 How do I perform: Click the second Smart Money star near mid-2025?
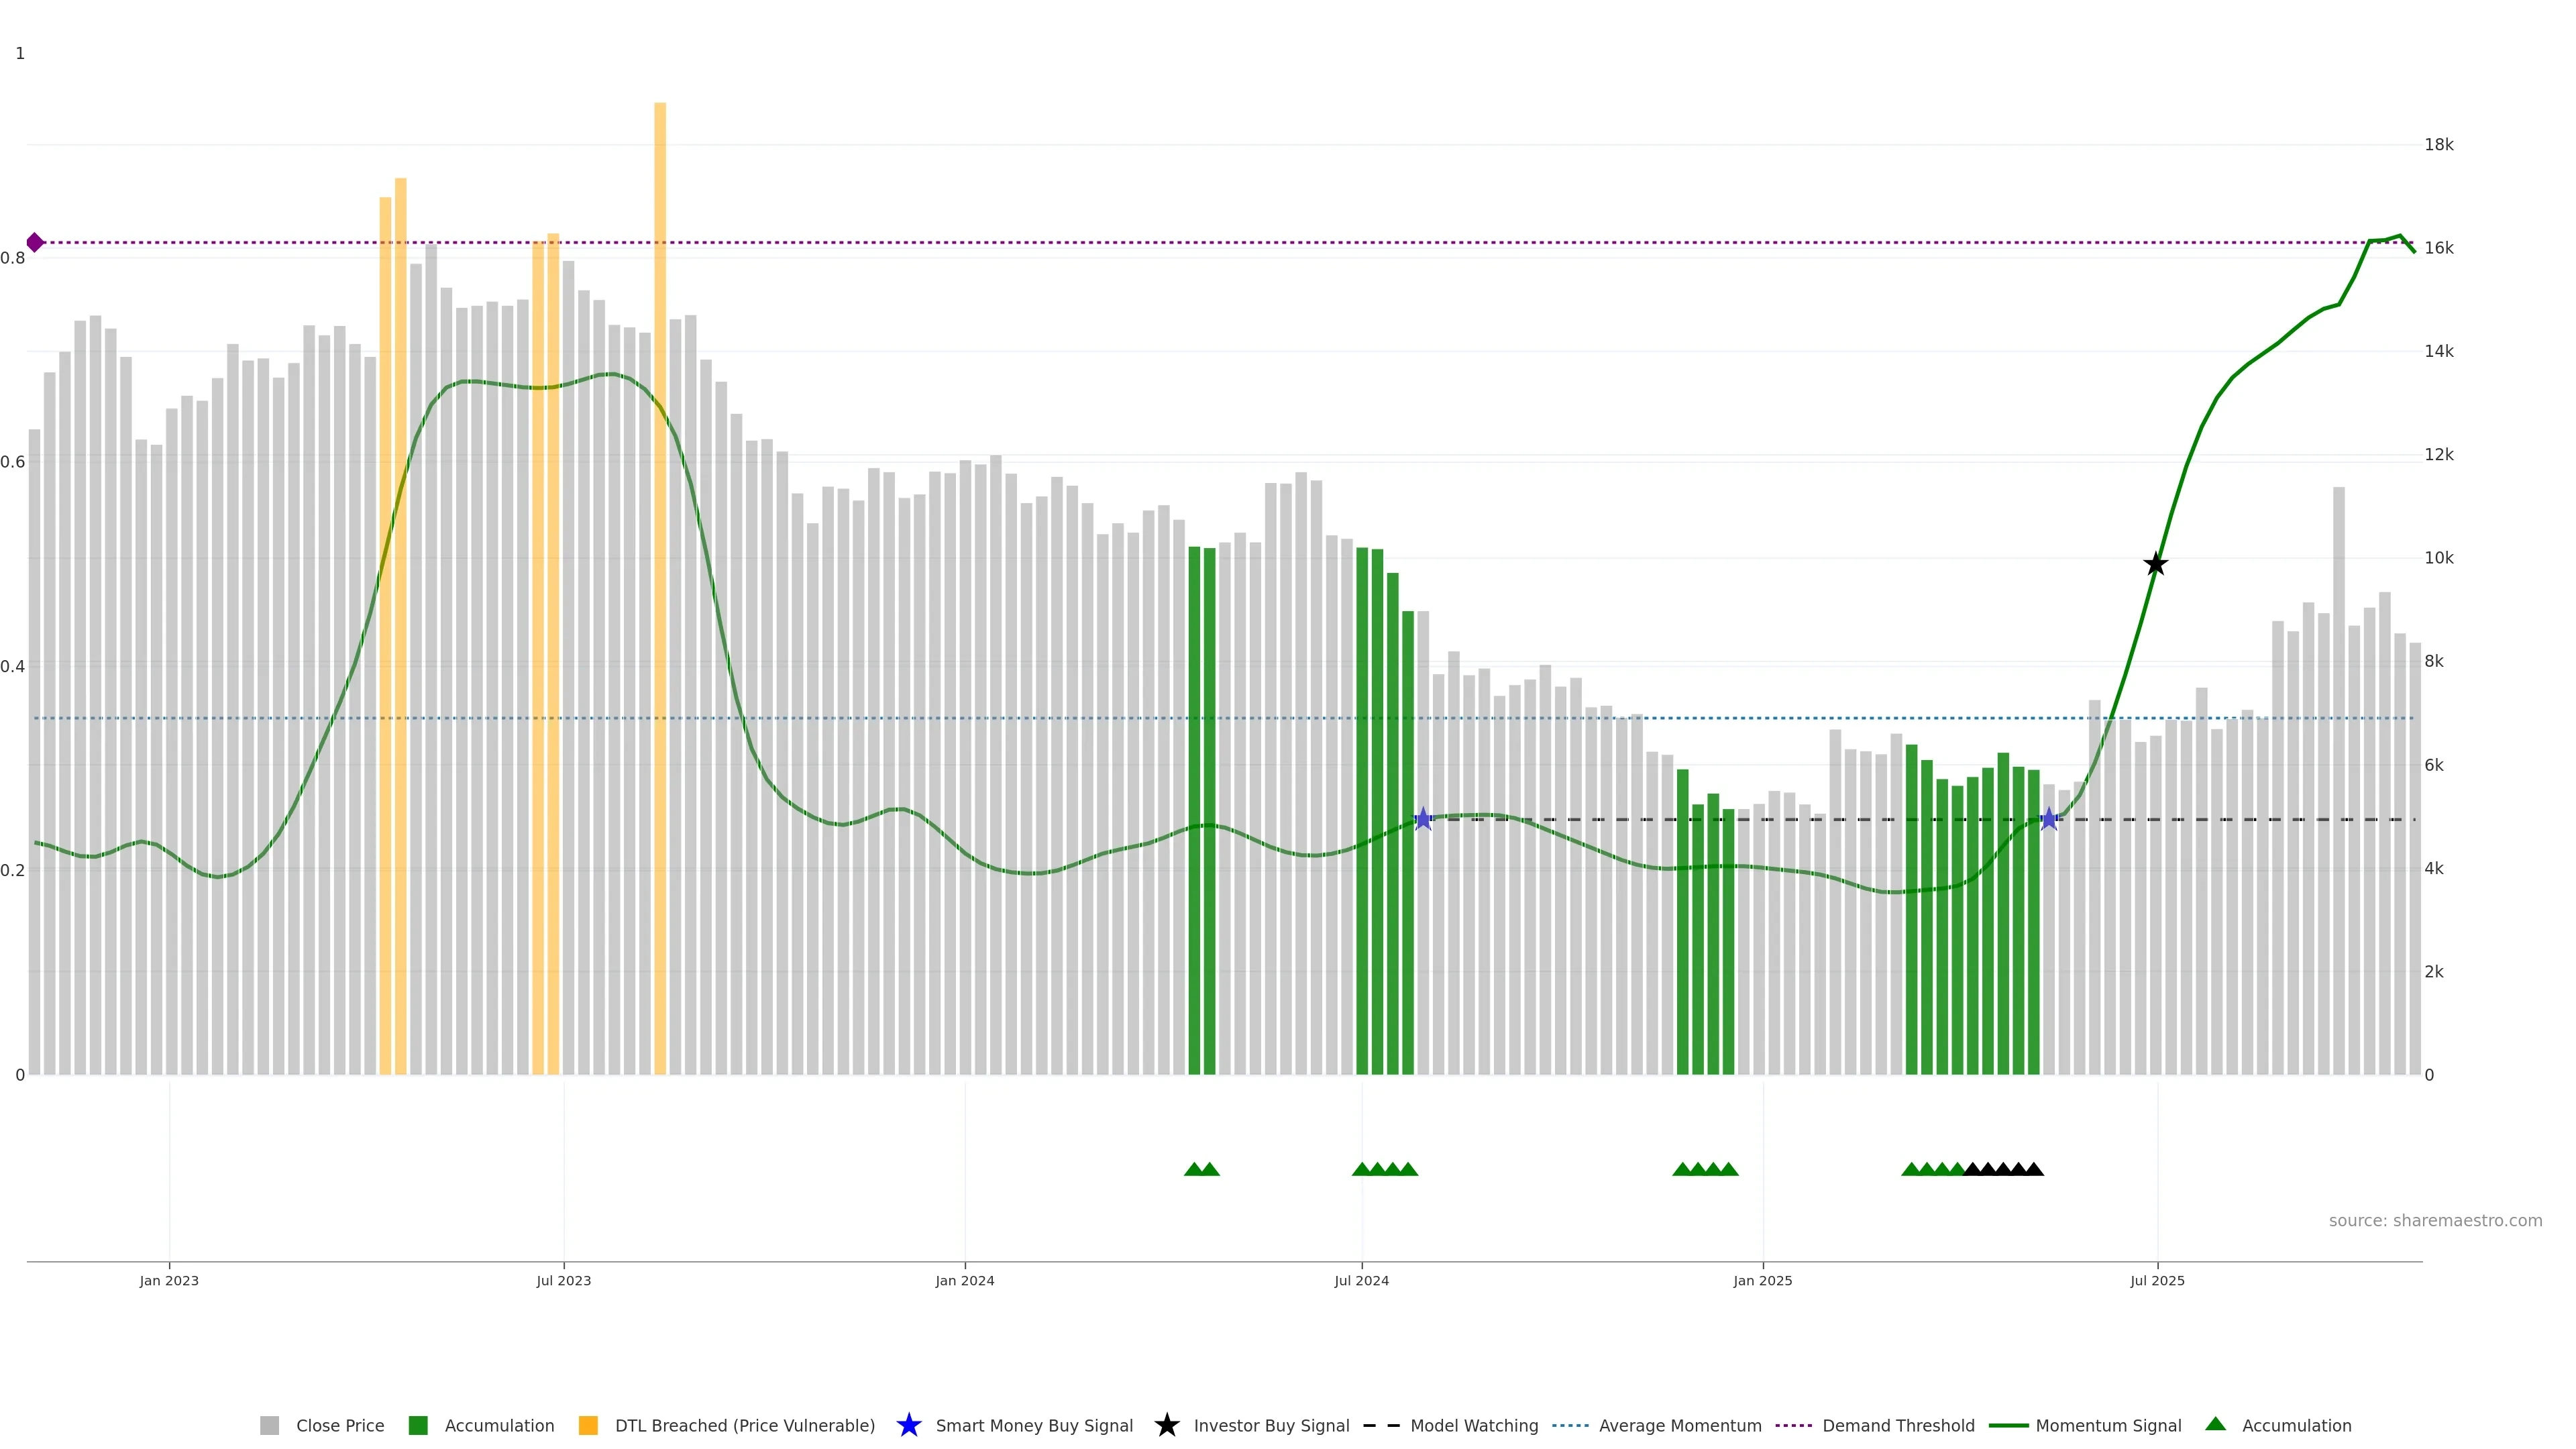2048,820
